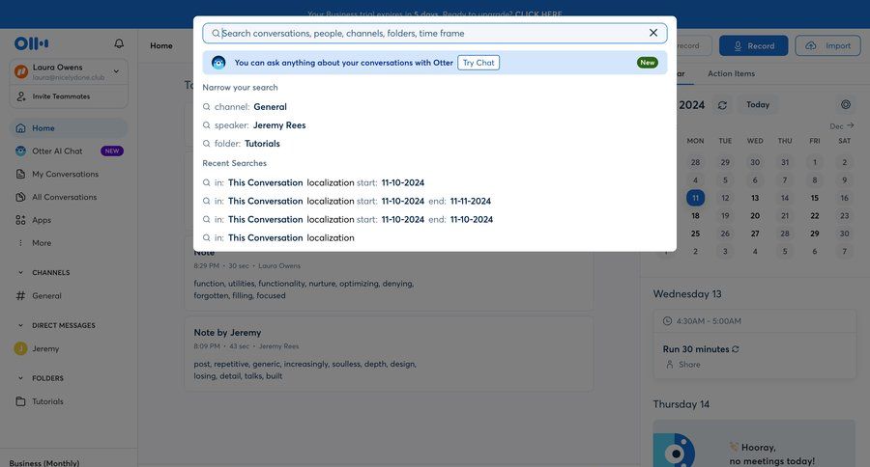The height and width of the screenshot is (467, 870).
Task: Expand Laura Owens account dropdown
Action: (116, 70)
